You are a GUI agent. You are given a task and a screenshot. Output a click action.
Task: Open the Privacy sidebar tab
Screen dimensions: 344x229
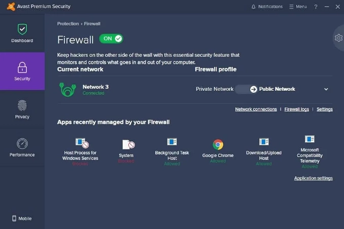(x=22, y=109)
